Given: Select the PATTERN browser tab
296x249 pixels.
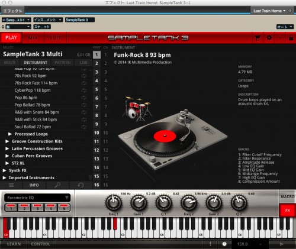Looking at the screenshot, I should pos(63,63).
